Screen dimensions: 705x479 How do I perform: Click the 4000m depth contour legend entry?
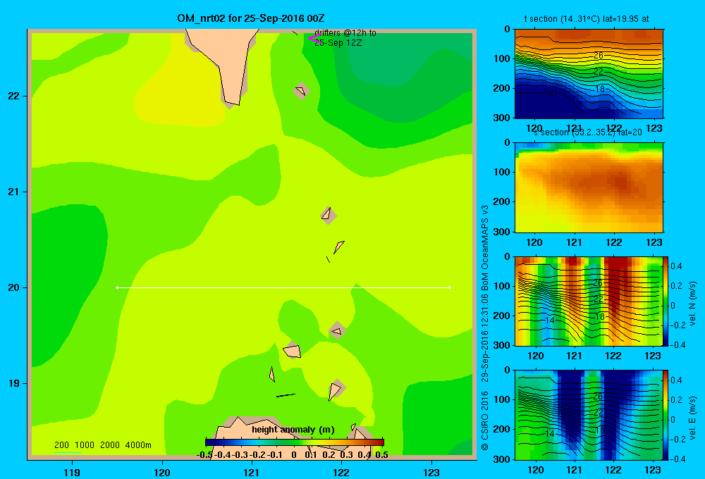[x=138, y=445]
